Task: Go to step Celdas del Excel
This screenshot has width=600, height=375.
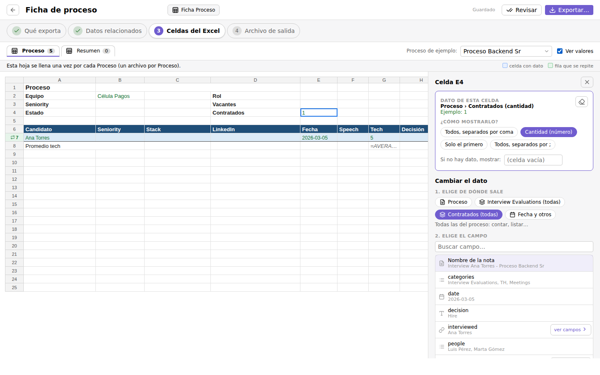Action: (x=187, y=31)
